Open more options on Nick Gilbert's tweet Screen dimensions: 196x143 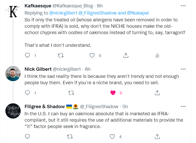(183, 69)
